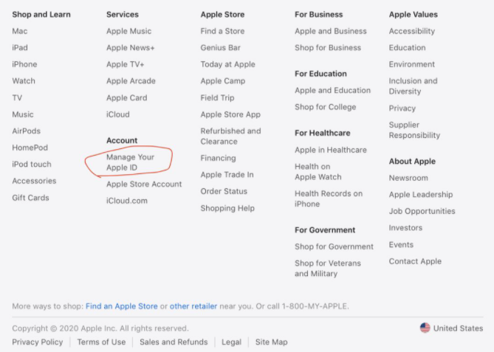Viewport: 494px width, 352px height.
Task: Open the Contact Apple link
Action: (x=415, y=261)
